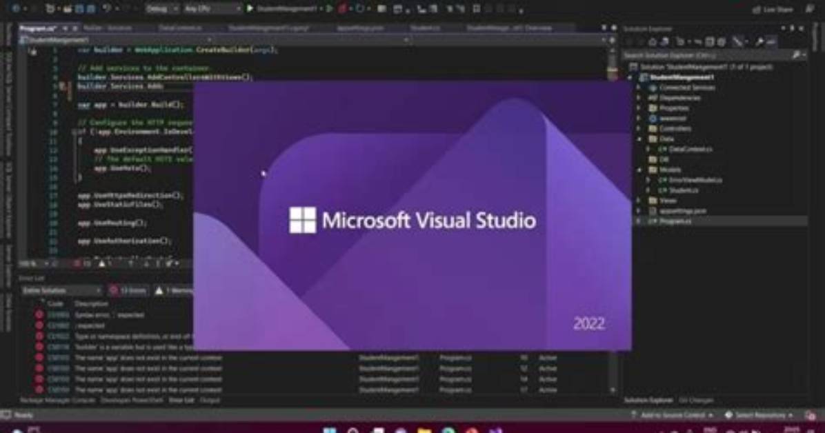
Task: Switch to the Git Changes tab
Action: click(695, 401)
